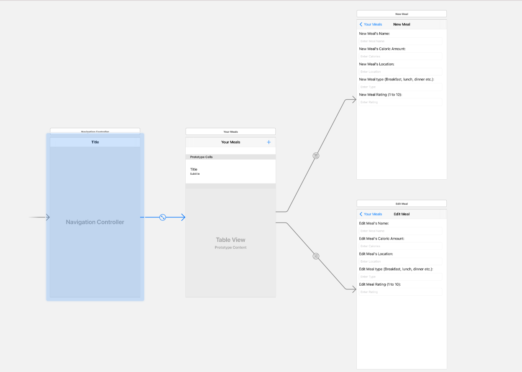Screen dimensions: 522x372
Task: Select the show segue icon leading to New Meal
Action: [x=316, y=156]
